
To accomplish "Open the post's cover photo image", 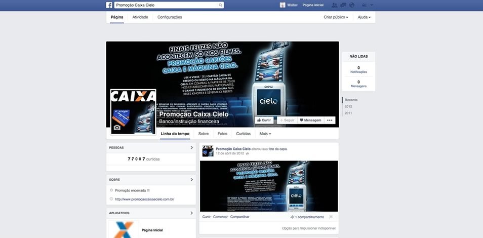I will click(269, 186).
